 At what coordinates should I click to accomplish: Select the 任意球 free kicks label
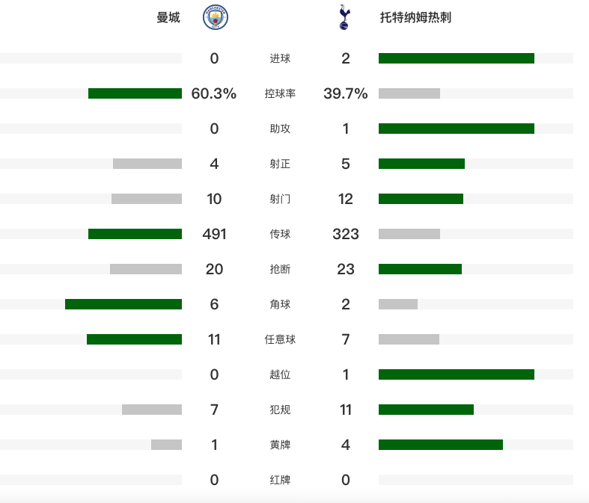pos(280,339)
